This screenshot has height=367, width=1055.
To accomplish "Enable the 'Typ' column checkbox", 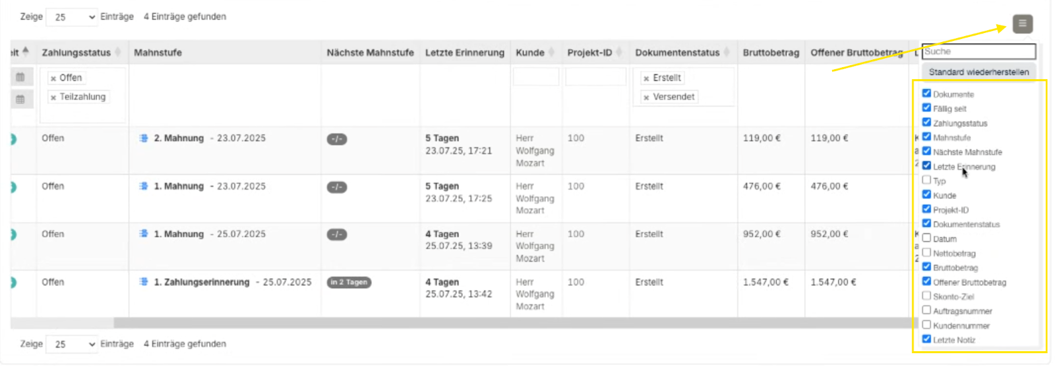I will click(x=926, y=180).
